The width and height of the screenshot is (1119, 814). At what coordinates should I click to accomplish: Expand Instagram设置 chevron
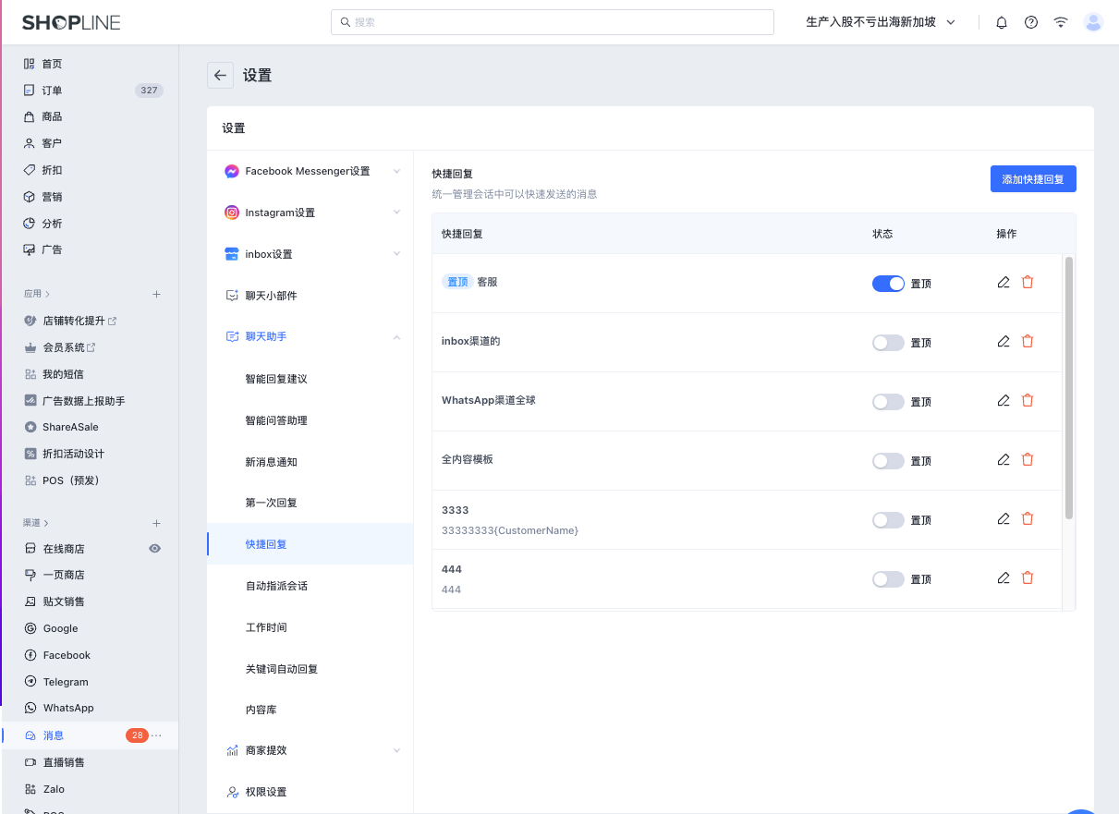396,213
